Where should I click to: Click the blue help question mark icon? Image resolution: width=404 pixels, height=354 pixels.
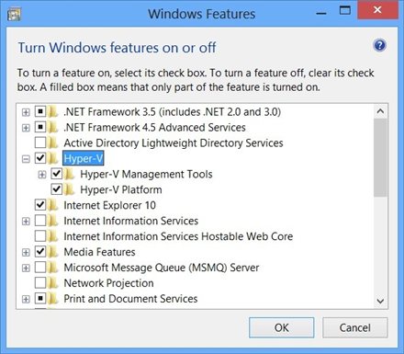click(x=379, y=46)
